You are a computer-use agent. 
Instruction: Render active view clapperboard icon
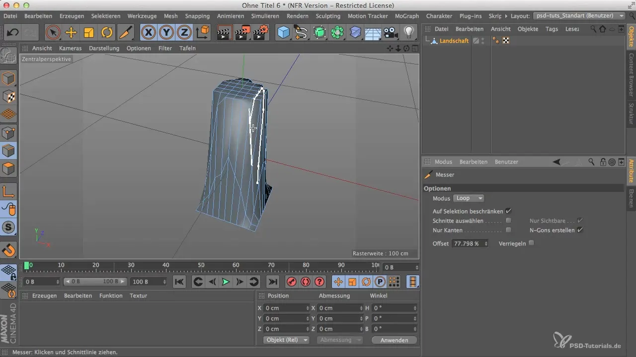point(225,33)
